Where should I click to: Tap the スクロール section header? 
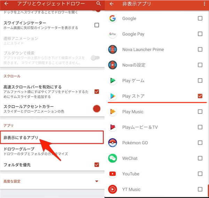[x=12, y=76]
